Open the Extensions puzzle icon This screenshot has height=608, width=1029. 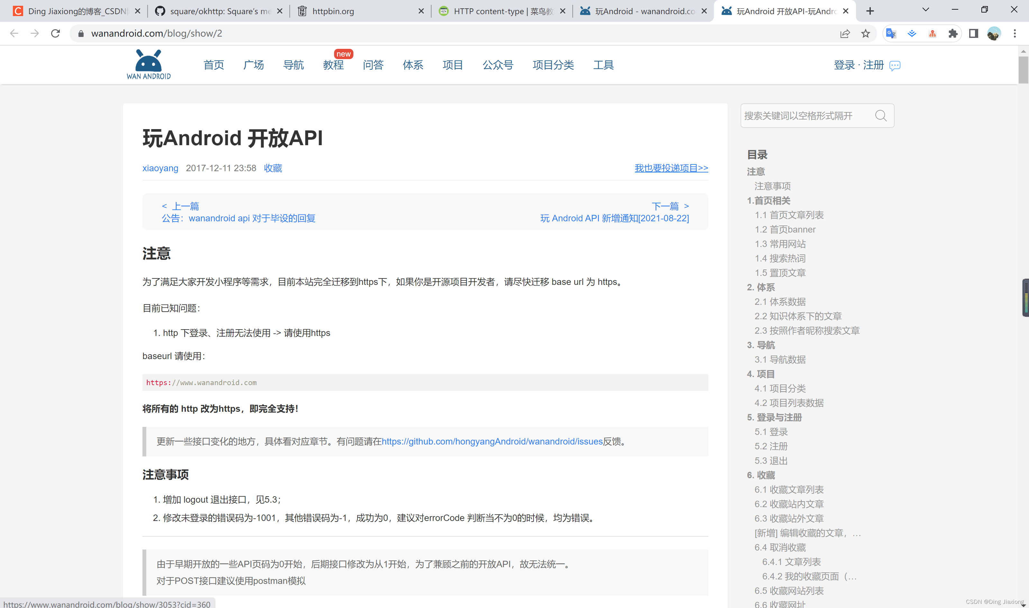click(x=953, y=34)
